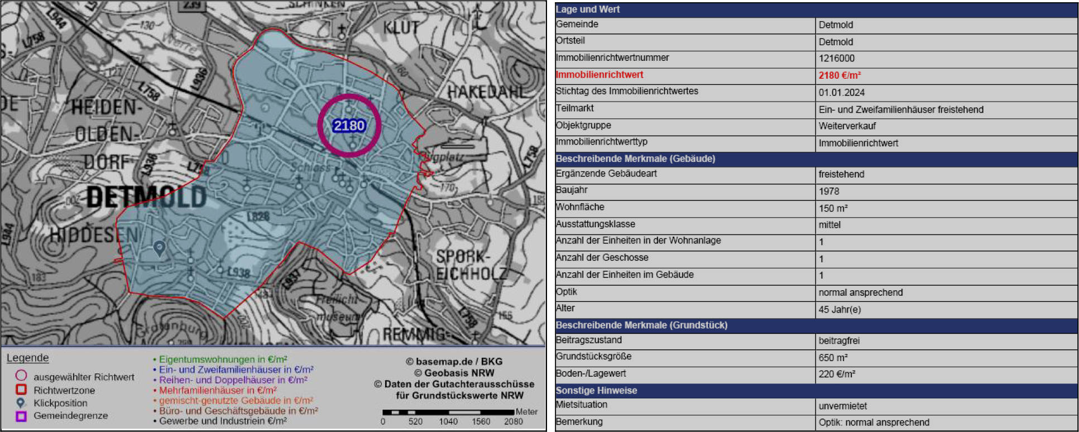Click the value 1 for Einheiten im Gebäude
Image resolution: width=1079 pixels, height=432 pixels.
(x=821, y=275)
